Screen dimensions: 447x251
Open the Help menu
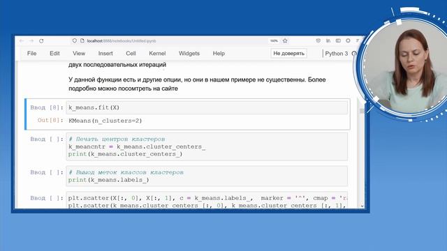pos(219,54)
